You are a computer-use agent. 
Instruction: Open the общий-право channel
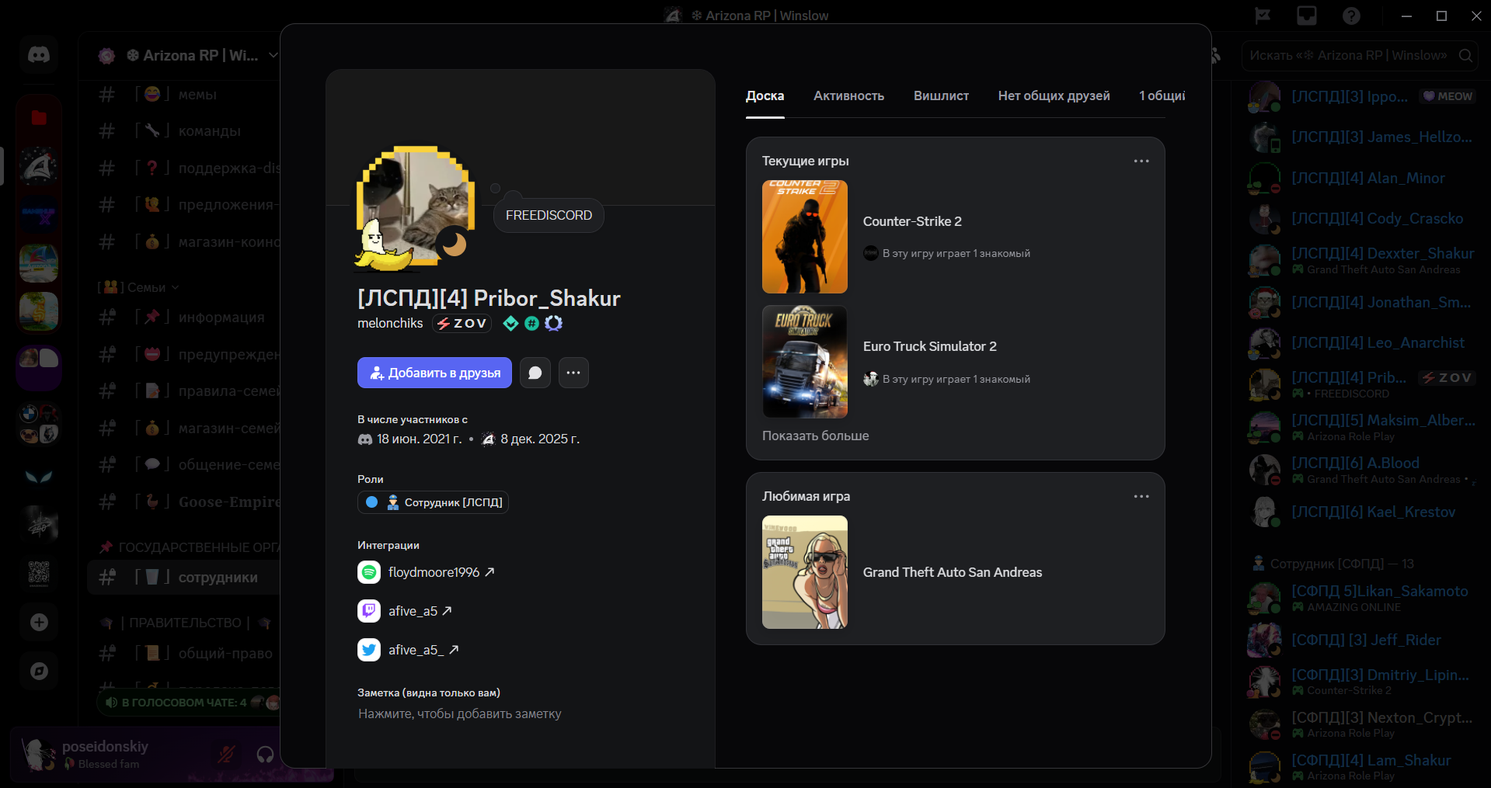pyautogui.click(x=185, y=653)
